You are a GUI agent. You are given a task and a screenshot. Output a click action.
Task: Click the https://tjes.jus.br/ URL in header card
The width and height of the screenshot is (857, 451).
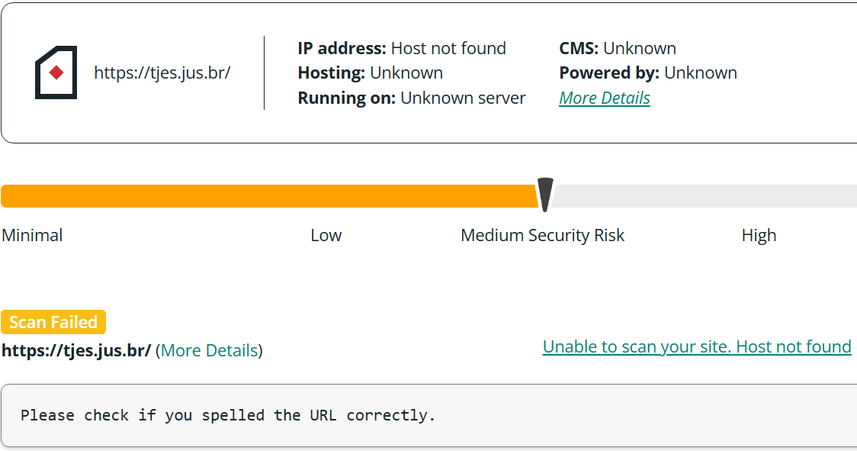162,72
